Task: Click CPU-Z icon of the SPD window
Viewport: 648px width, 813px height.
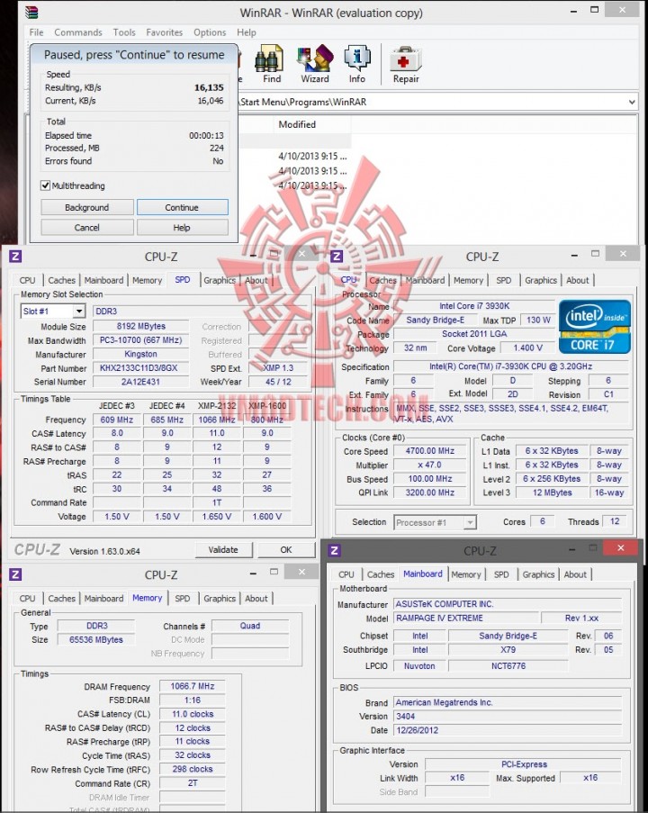Action: coord(15,256)
